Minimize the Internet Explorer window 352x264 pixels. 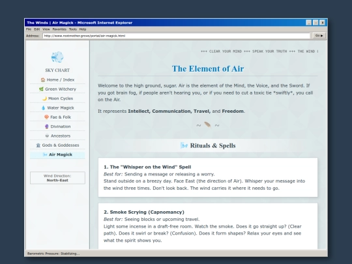[309, 23]
